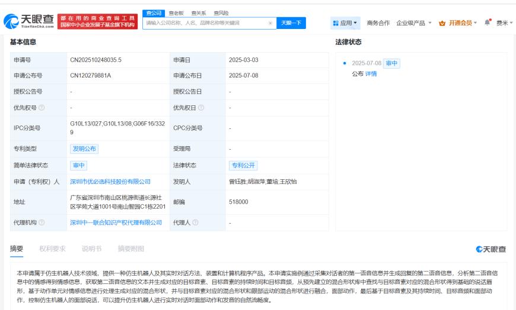Click the abstract paragraph text

(257, 286)
